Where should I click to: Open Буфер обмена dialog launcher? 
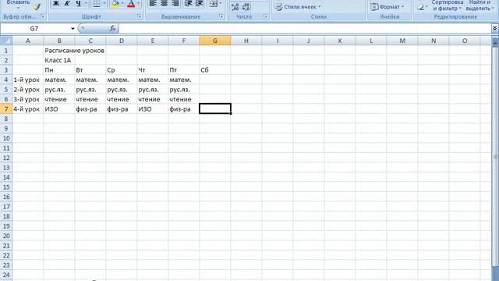click(42, 16)
